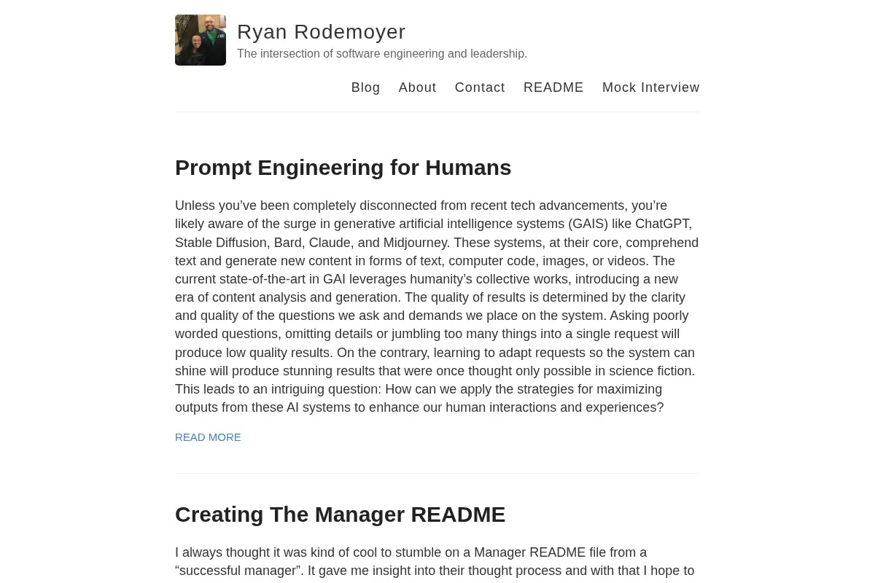Open the Prompt Engineering for Humans post title
875x583 pixels.
pyautogui.click(x=343, y=168)
